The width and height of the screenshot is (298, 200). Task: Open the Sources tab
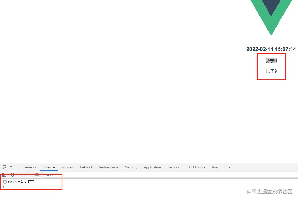tap(67, 167)
